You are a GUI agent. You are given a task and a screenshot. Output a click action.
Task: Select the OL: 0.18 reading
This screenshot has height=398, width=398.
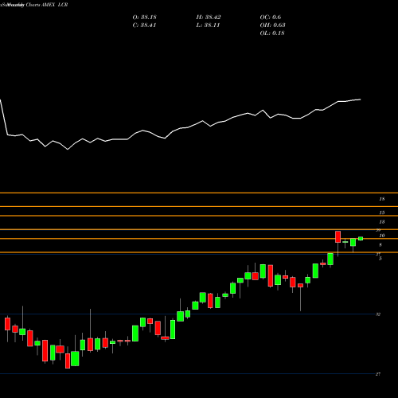(x=272, y=33)
